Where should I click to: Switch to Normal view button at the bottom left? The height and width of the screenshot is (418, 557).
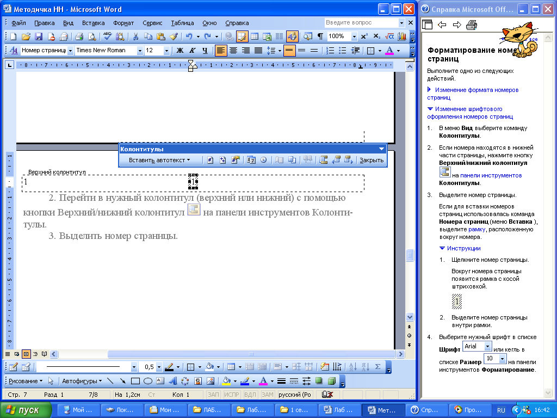(x=8, y=354)
